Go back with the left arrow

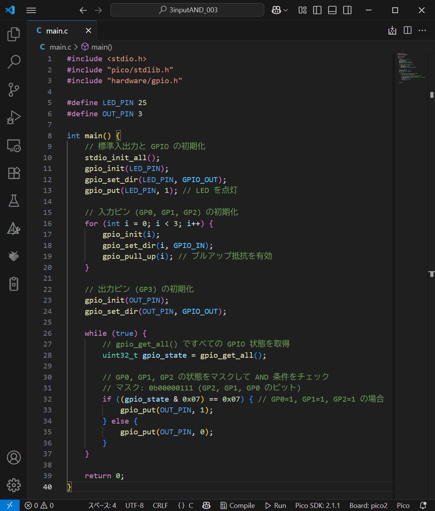(83, 10)
